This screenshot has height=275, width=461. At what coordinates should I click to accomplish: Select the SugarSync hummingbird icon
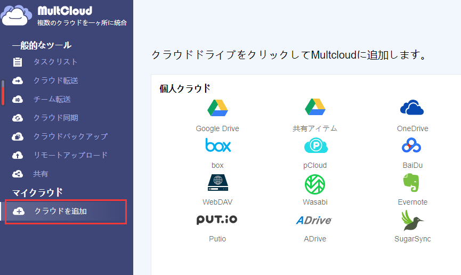pyautogui.click(x=412, y=220)
